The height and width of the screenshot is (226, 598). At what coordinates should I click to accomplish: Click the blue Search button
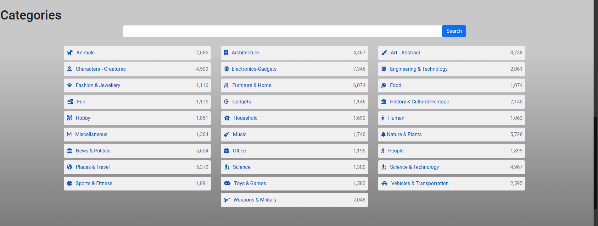[x=454, y=31]
